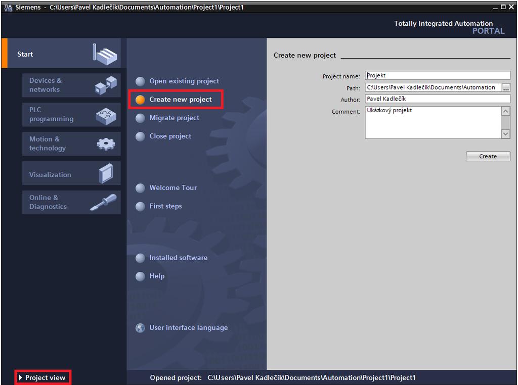Image resolution: width=518 pixels, height=385 pixels.
Task: Choose Open existing project
Action: click(184, 81)
